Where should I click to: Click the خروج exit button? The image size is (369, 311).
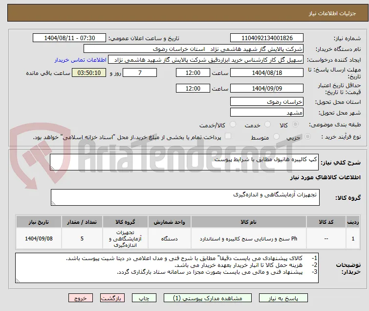tap(81, 298)
